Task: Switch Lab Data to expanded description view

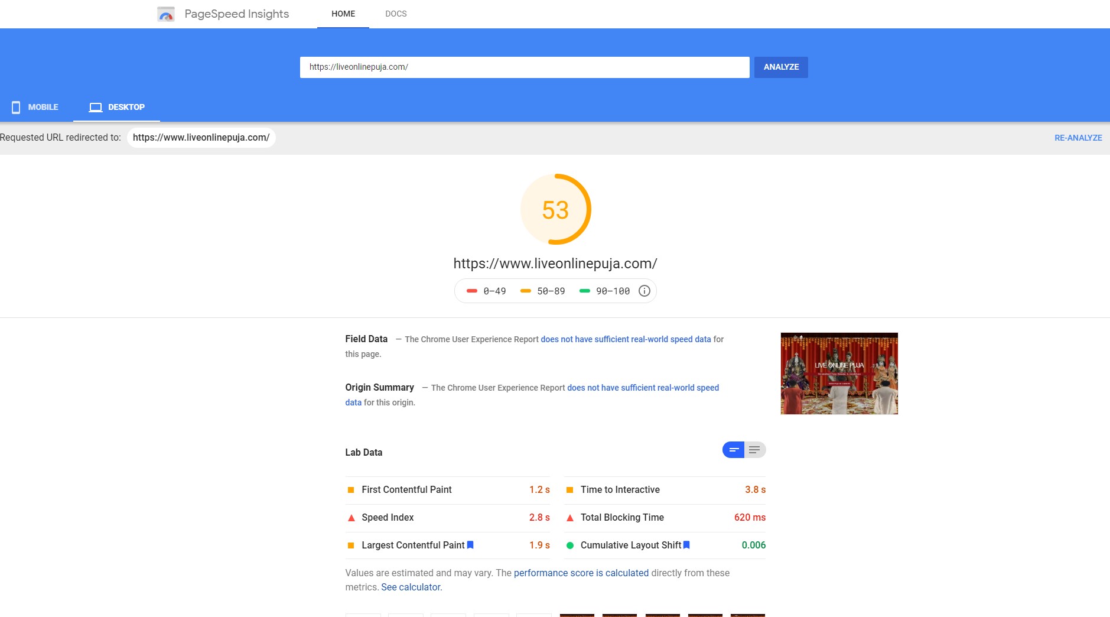Action: coord(754,450)
